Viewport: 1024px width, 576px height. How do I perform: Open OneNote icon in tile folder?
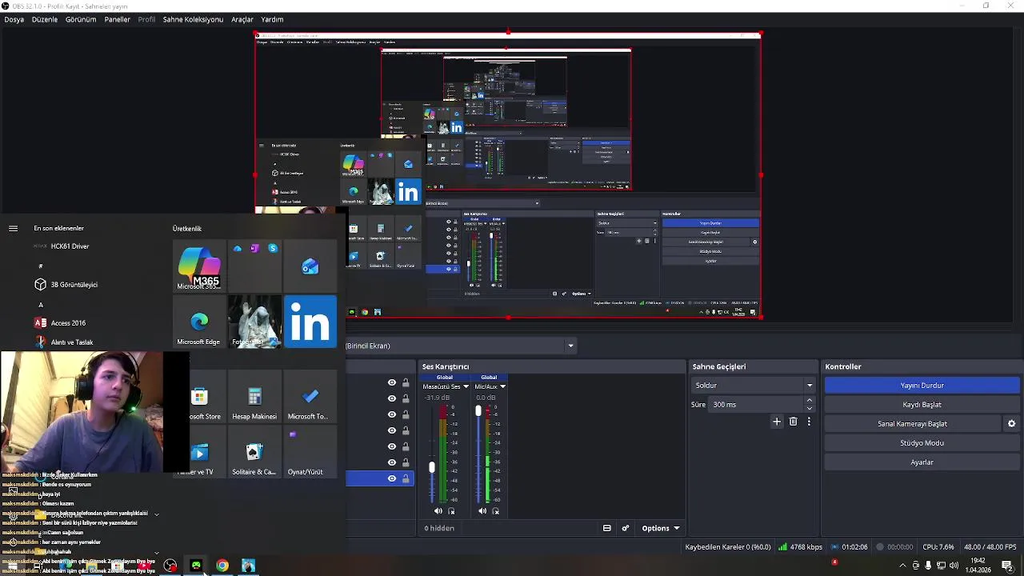[254, 249]
